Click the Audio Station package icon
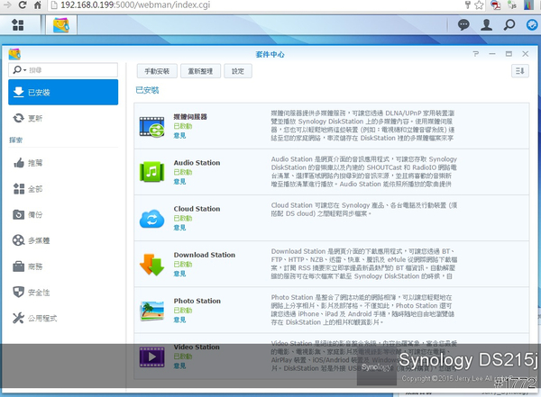541x397 pixels. [151, 171]
